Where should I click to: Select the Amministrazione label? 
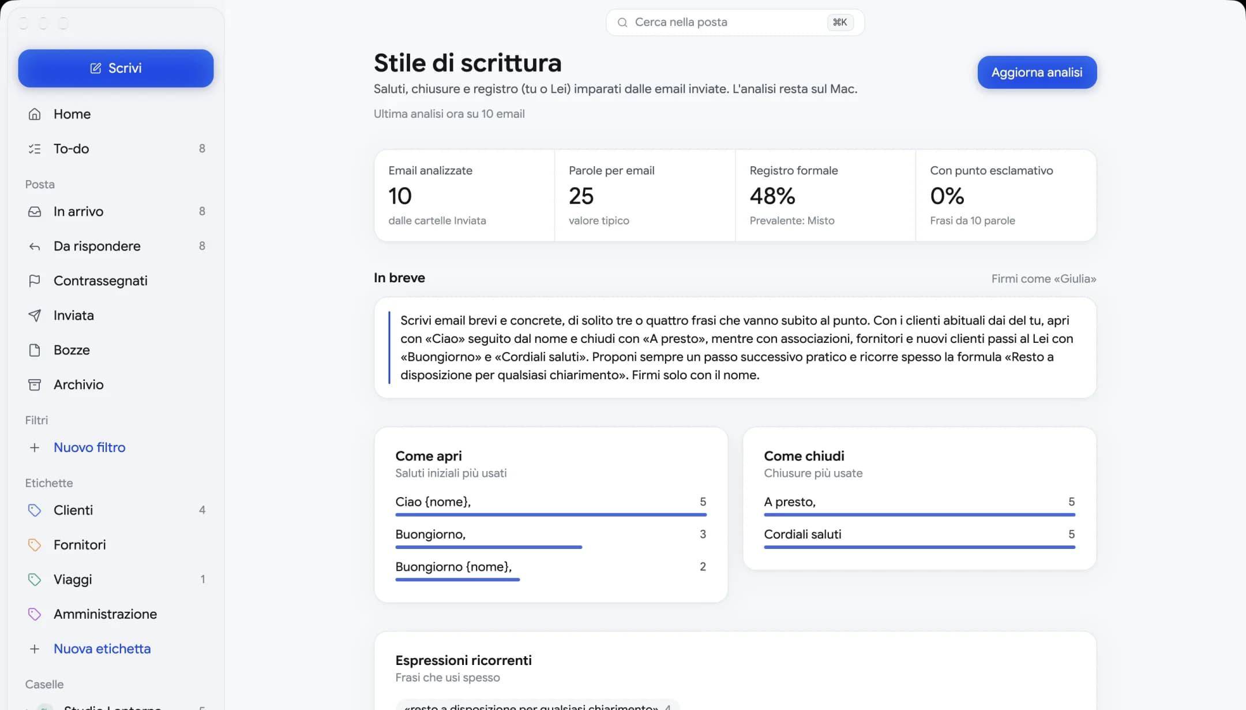pos(116,614)
